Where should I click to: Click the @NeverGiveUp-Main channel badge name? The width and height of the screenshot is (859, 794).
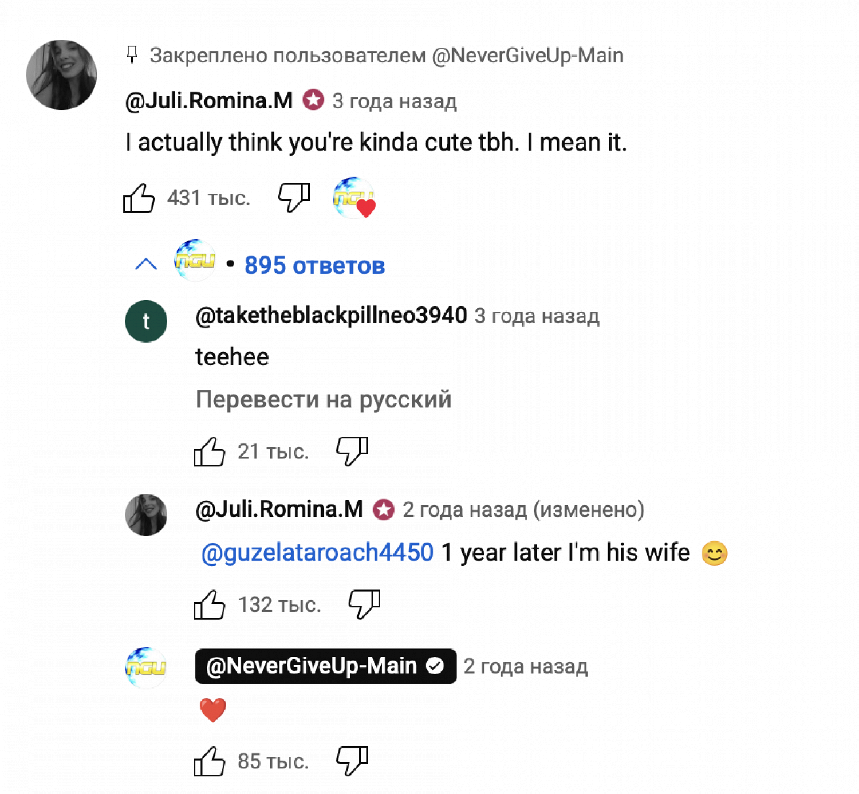312,666
